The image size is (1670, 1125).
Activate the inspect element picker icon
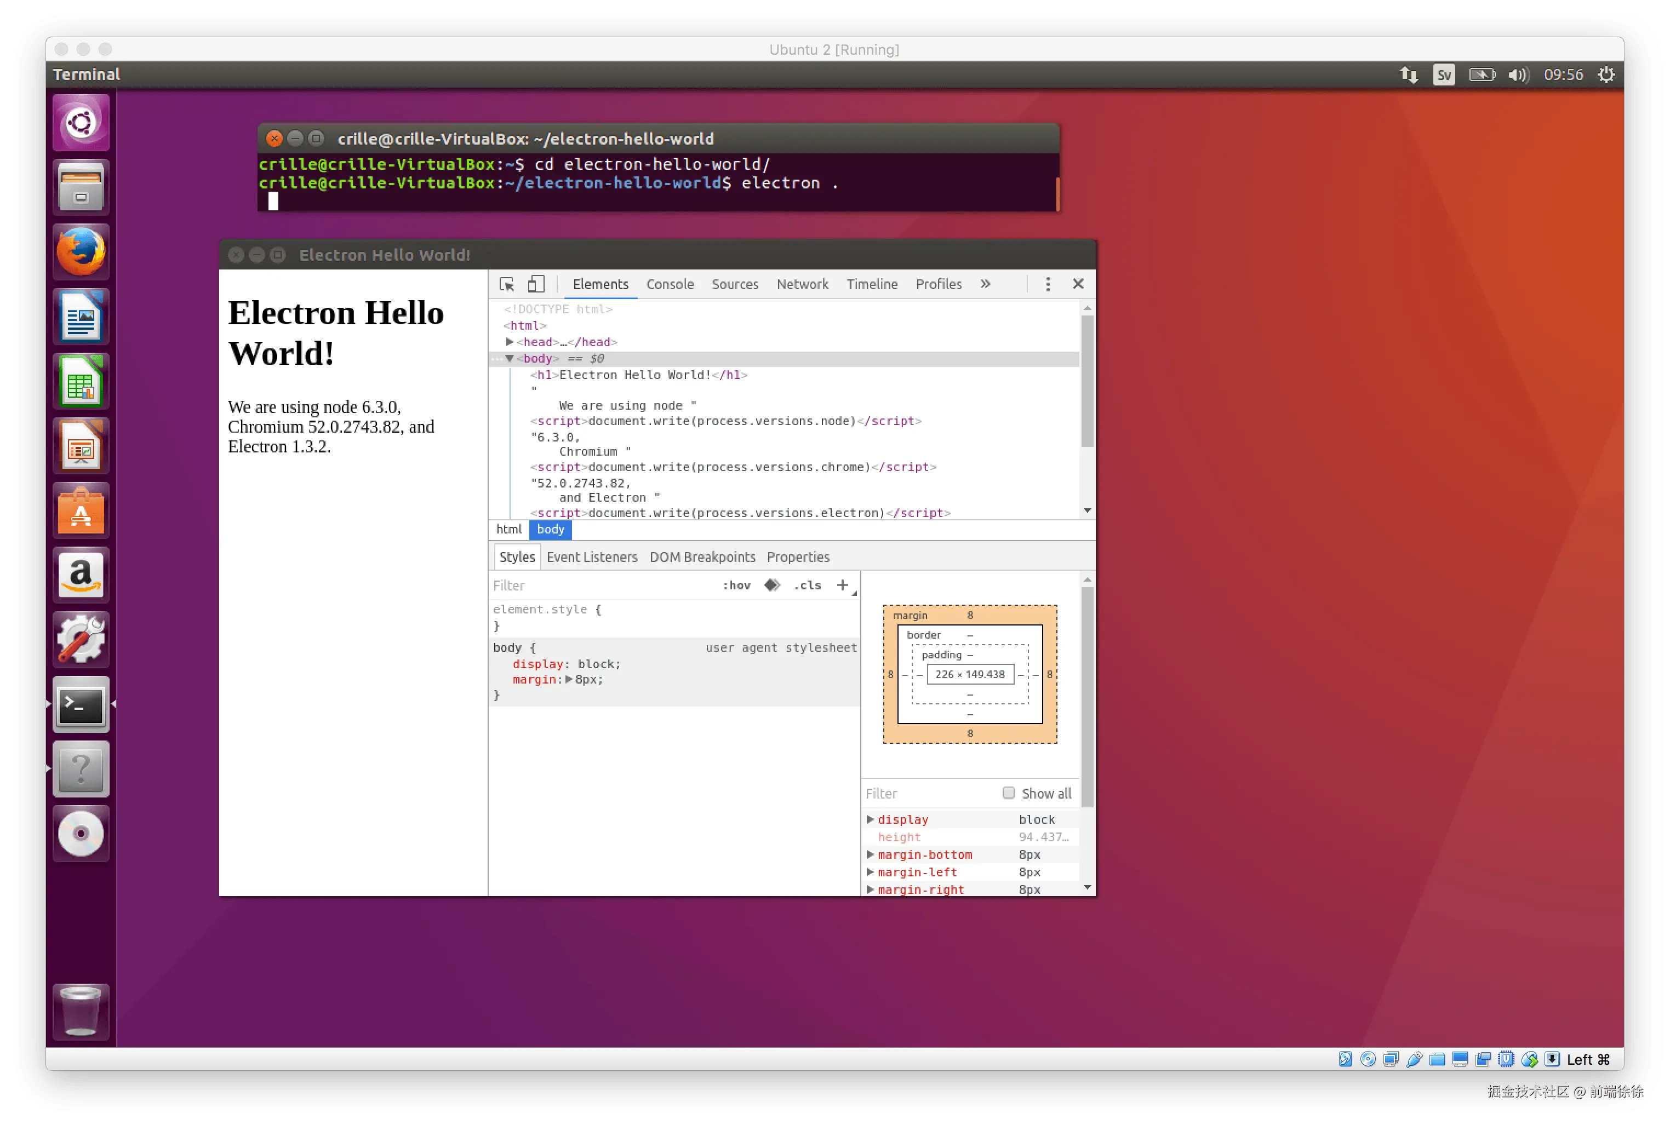pyautogui.click(x=507, y=284)
